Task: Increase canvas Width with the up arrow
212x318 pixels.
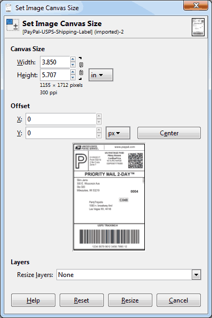Action: (73, 59)
